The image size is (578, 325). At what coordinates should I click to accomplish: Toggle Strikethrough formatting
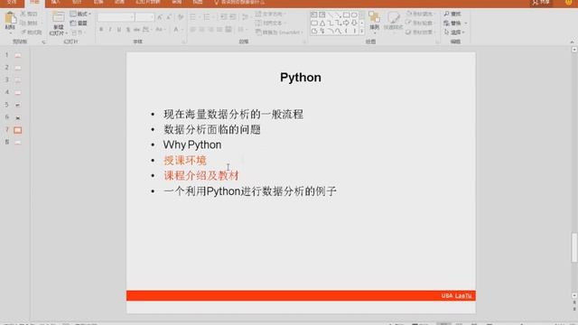pyautogui.click(x=136, y=29)
